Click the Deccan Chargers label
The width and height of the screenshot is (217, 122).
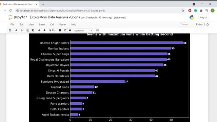(x=57, y=93)
